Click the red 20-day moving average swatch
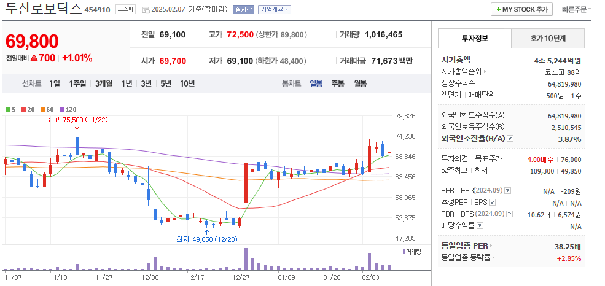The image size is (605, 286). pos(23,109)
